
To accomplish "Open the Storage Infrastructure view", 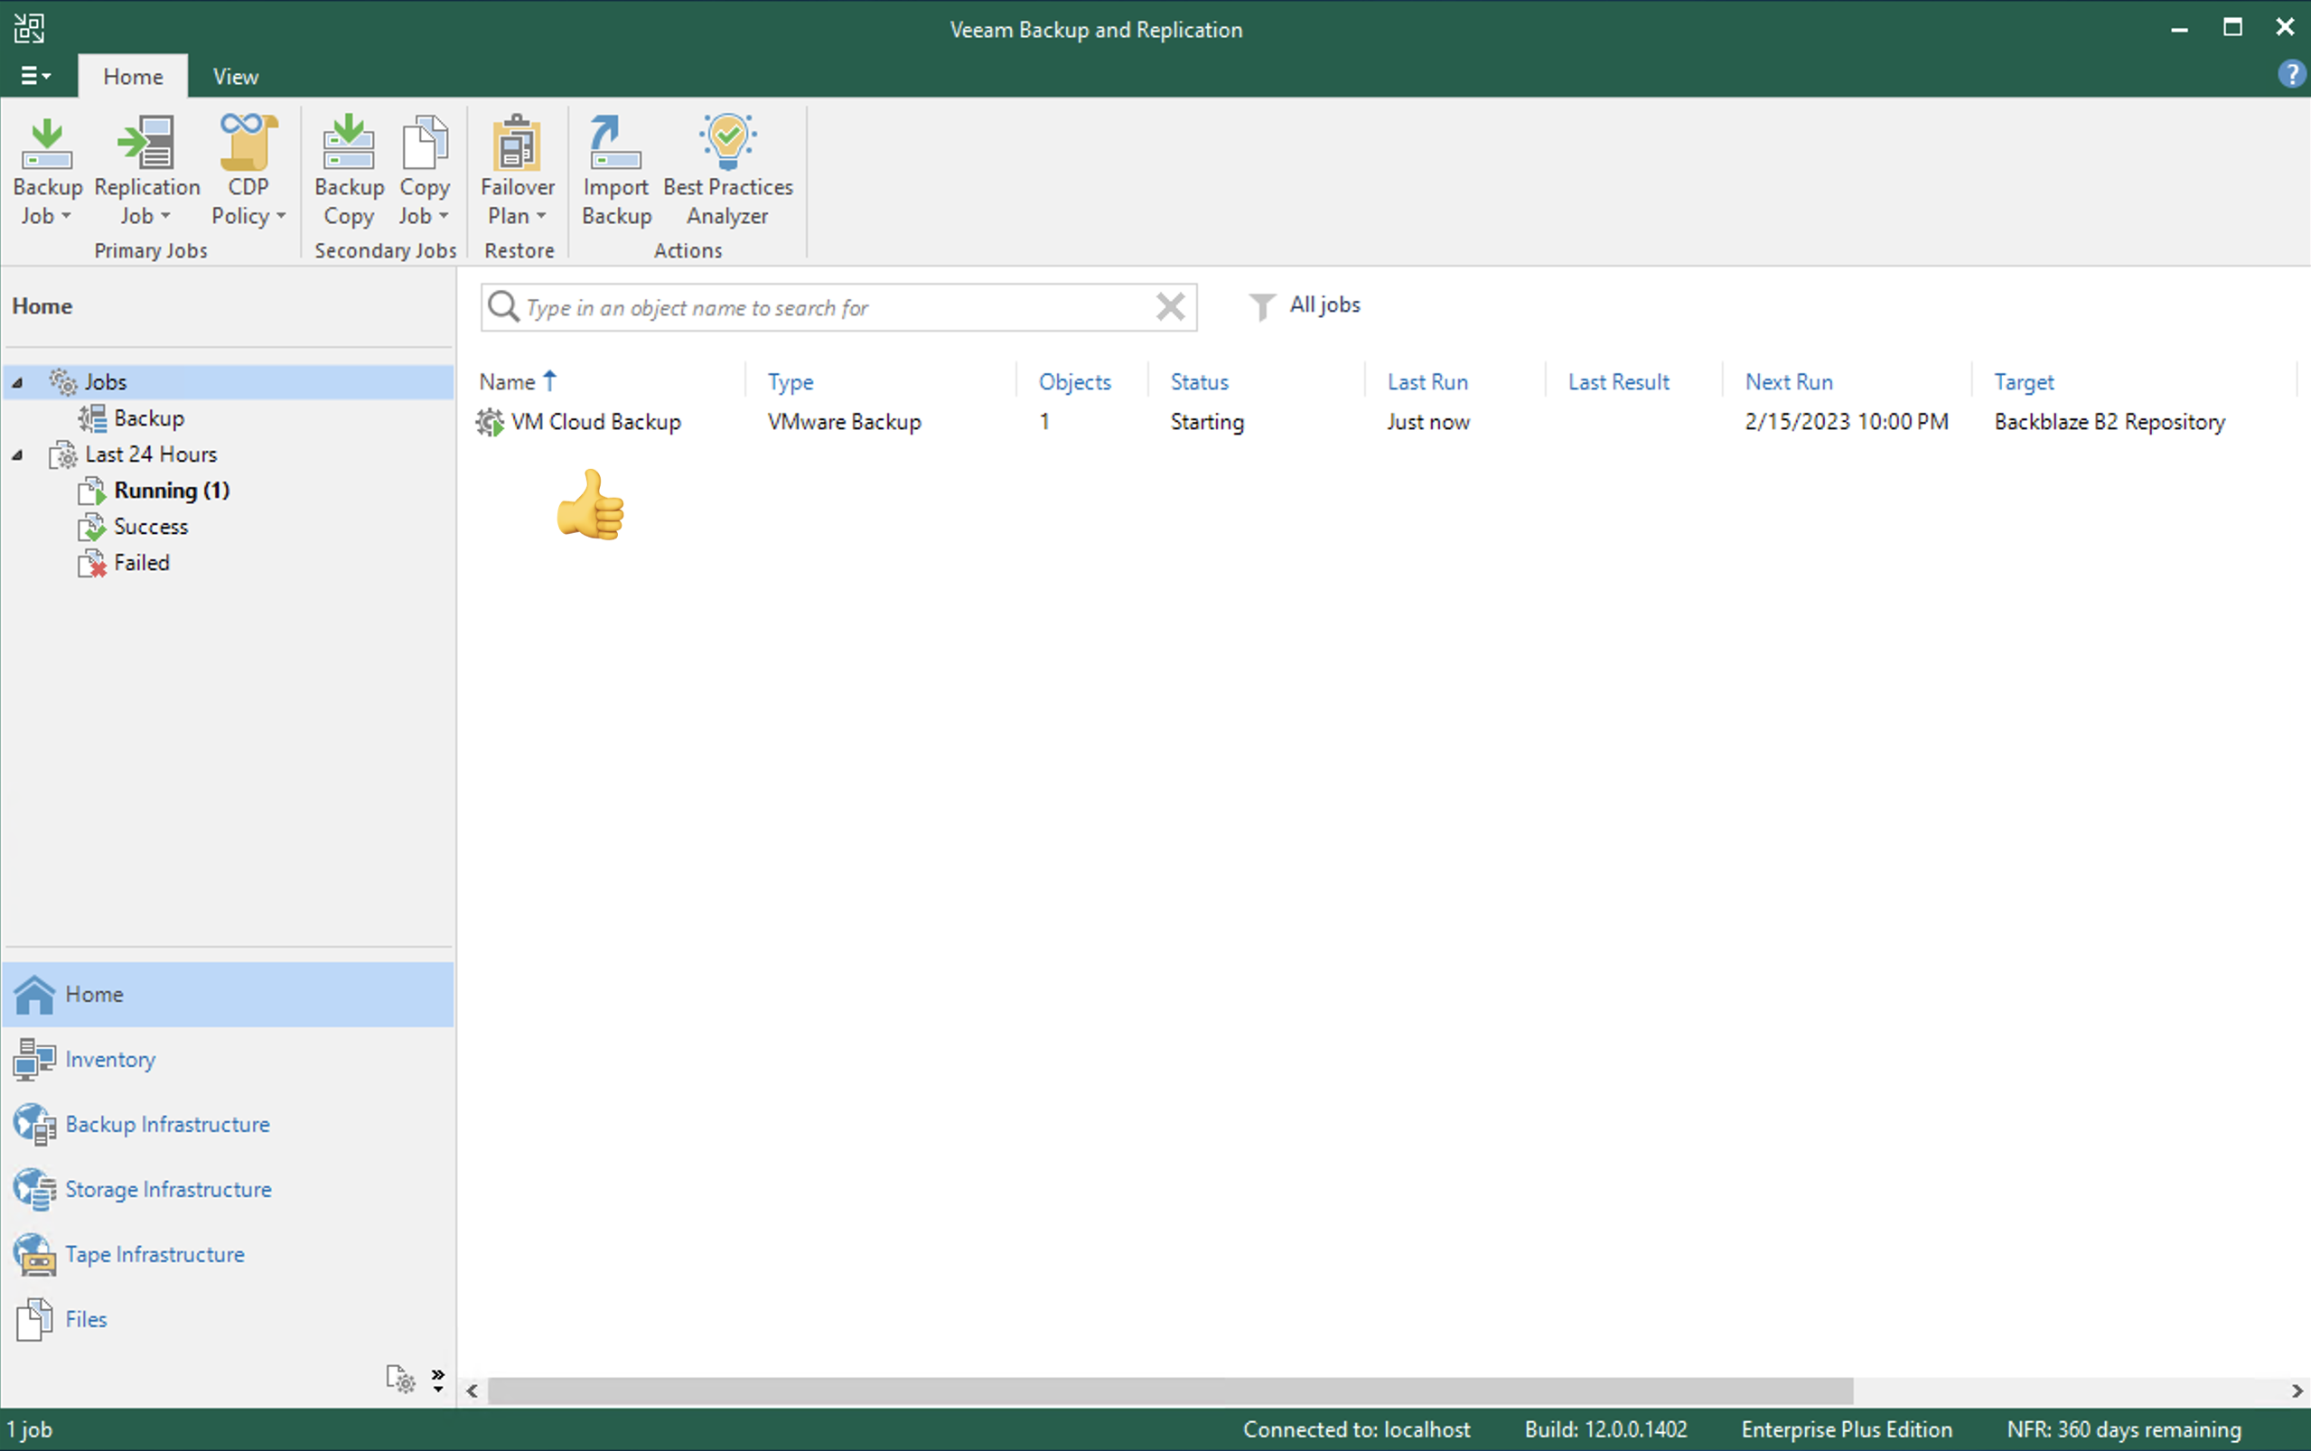I will coord(229,1190).
